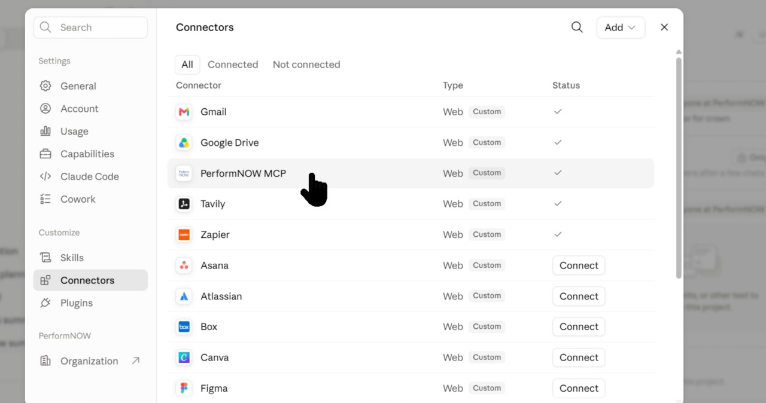This screenshot has height=403, width=766.
Task: Click the Custom tag in Gmail row
Action: point(487,112)
